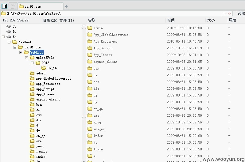This screenshot has width=245, height=162.
Task: Click timestamp 2009-10-09 15:02:56
Action: click(184, 122)
